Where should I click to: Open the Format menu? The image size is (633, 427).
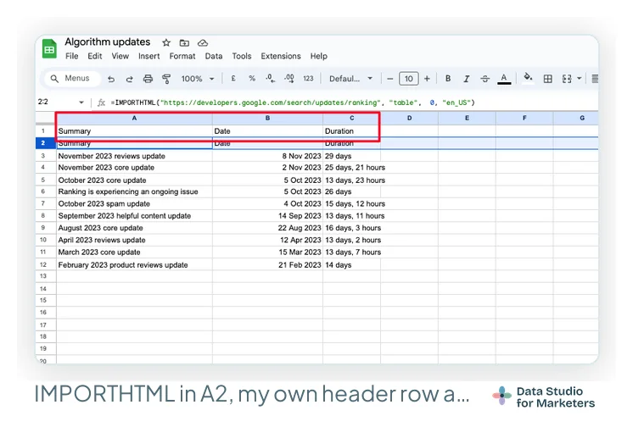click(x=182, y=56)
